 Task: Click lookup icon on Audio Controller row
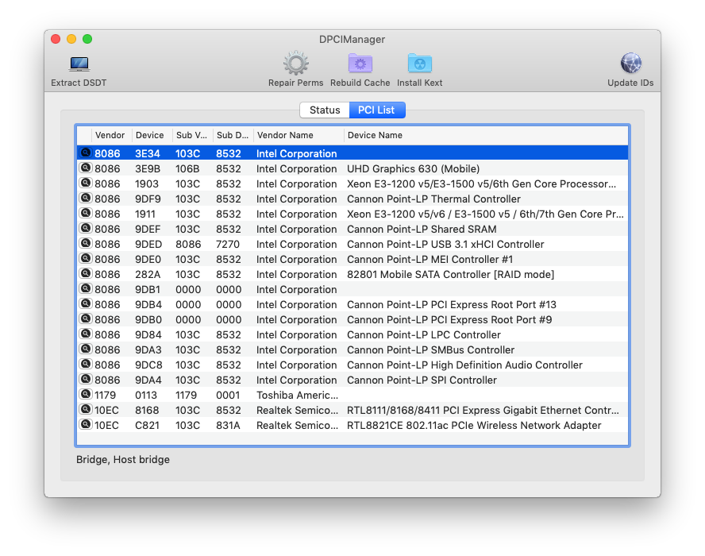pyautogui.click(x=86, y=364)
